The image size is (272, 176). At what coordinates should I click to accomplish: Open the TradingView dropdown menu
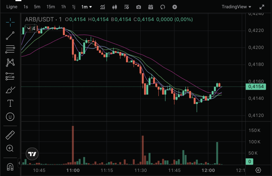pyautogui.click(x=236, y=7)
